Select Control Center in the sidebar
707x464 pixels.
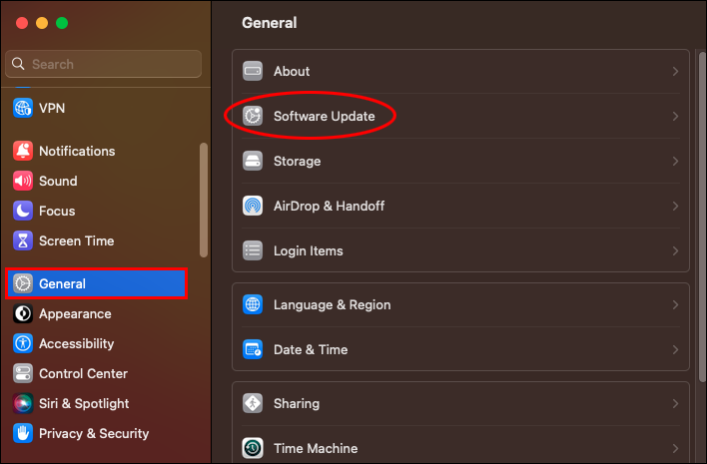83,373
